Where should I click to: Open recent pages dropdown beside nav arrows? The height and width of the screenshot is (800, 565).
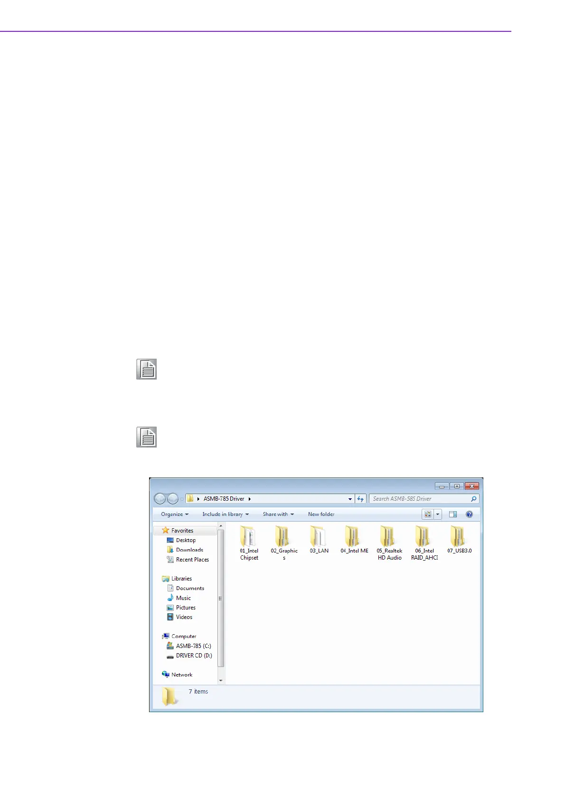pos(182,499)
